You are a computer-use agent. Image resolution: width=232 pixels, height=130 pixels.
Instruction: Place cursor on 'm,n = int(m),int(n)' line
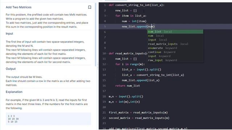pos(124,102)
